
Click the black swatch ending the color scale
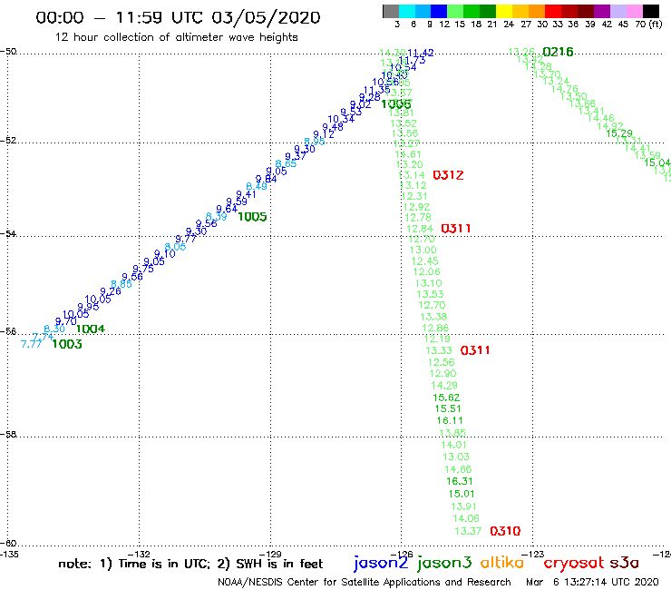(x=651, y=12)
